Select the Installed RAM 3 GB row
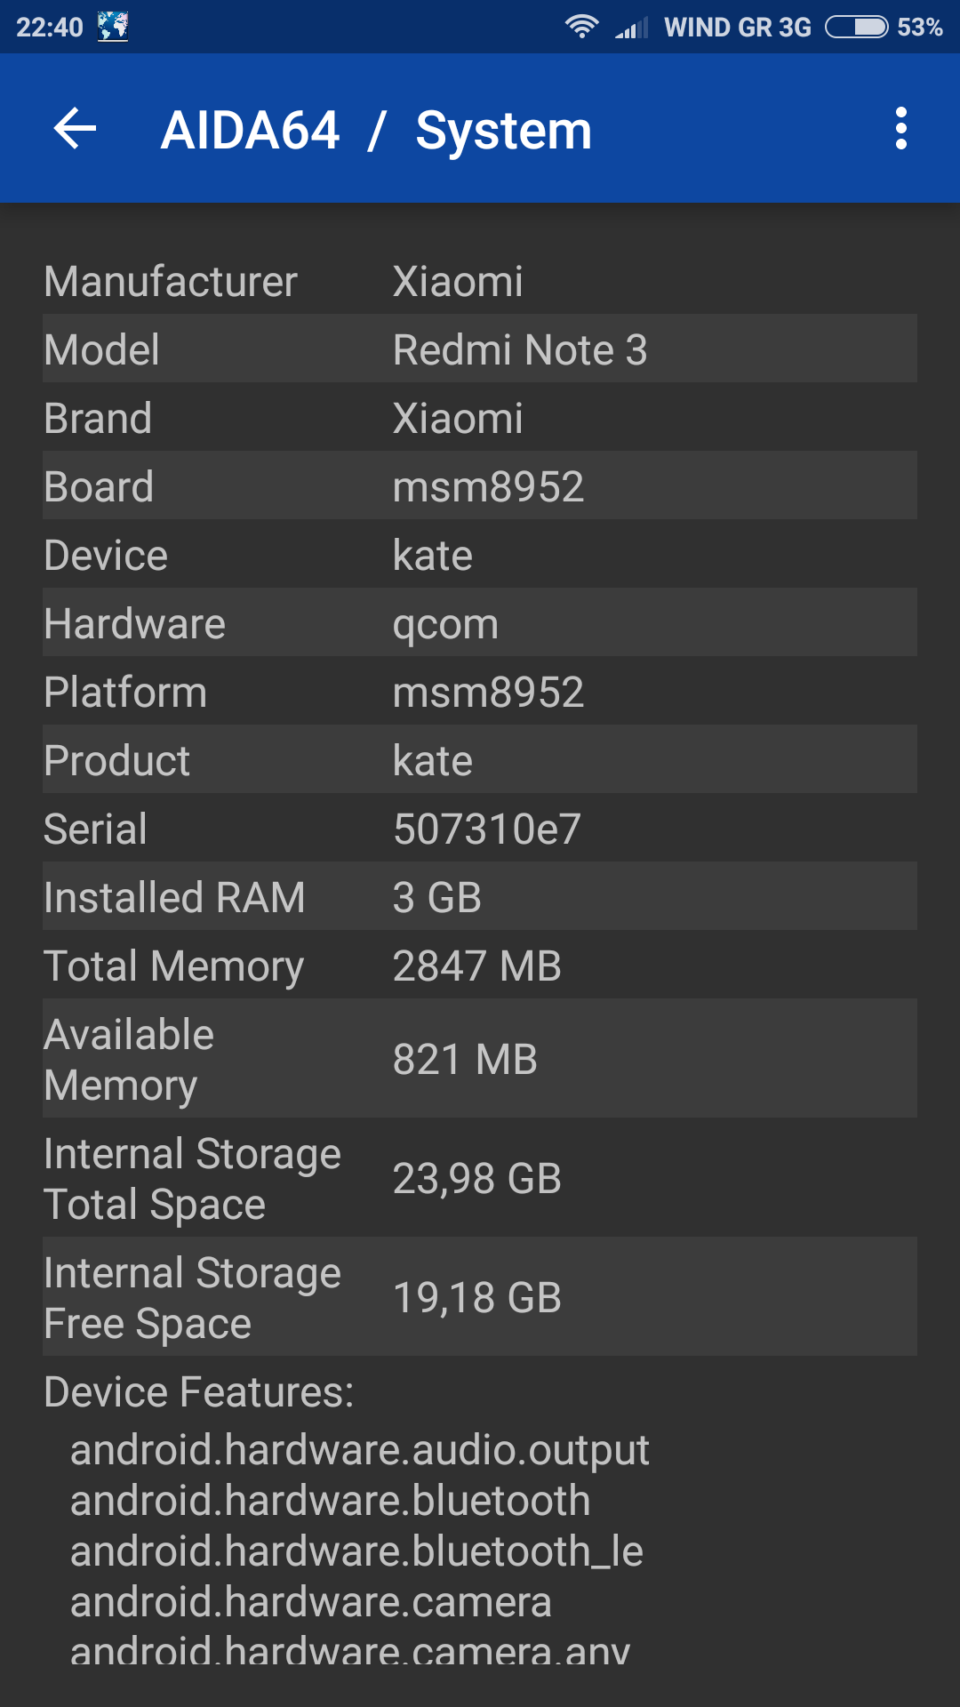 coord(480,897)
